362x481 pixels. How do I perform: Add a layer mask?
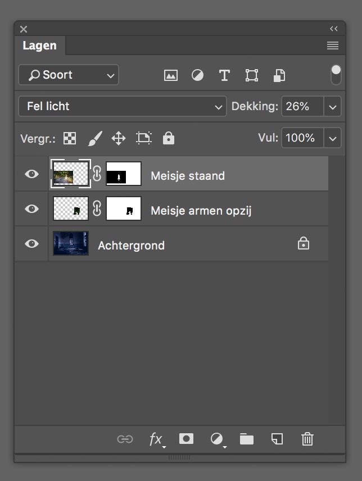[x=186, y=439]
